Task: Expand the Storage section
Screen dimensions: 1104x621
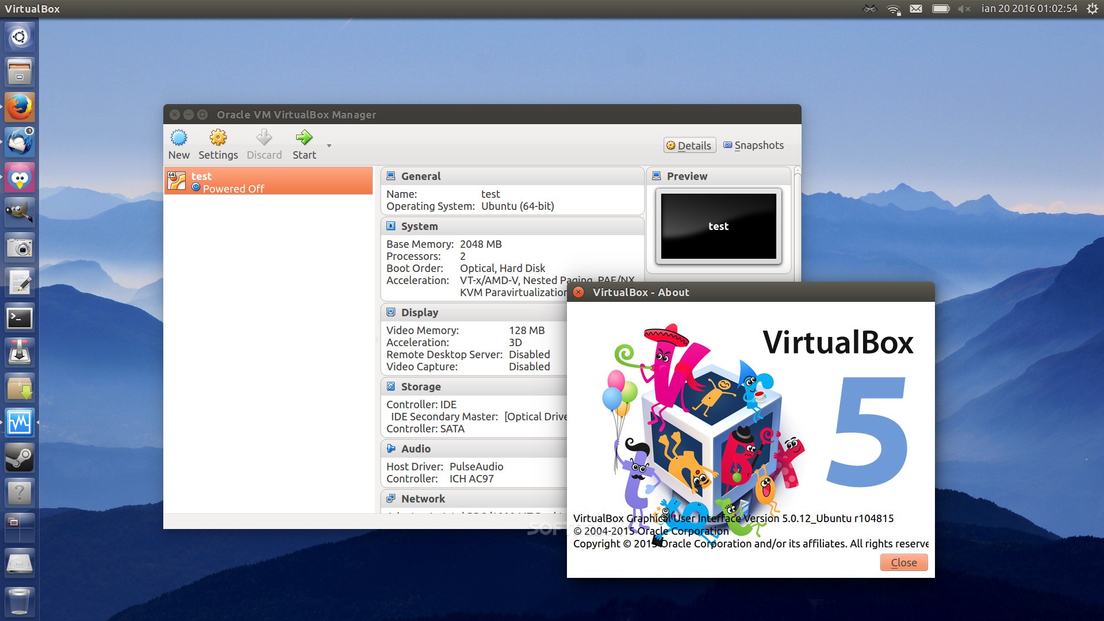Action: [421, 388]
